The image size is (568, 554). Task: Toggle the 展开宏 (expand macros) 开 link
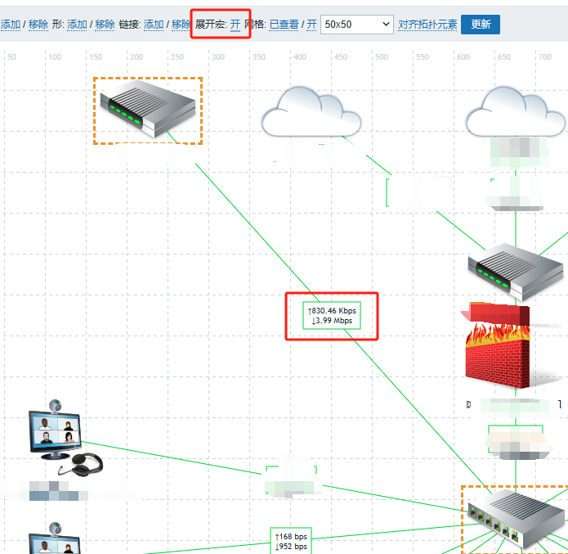[x=235, y=25]
